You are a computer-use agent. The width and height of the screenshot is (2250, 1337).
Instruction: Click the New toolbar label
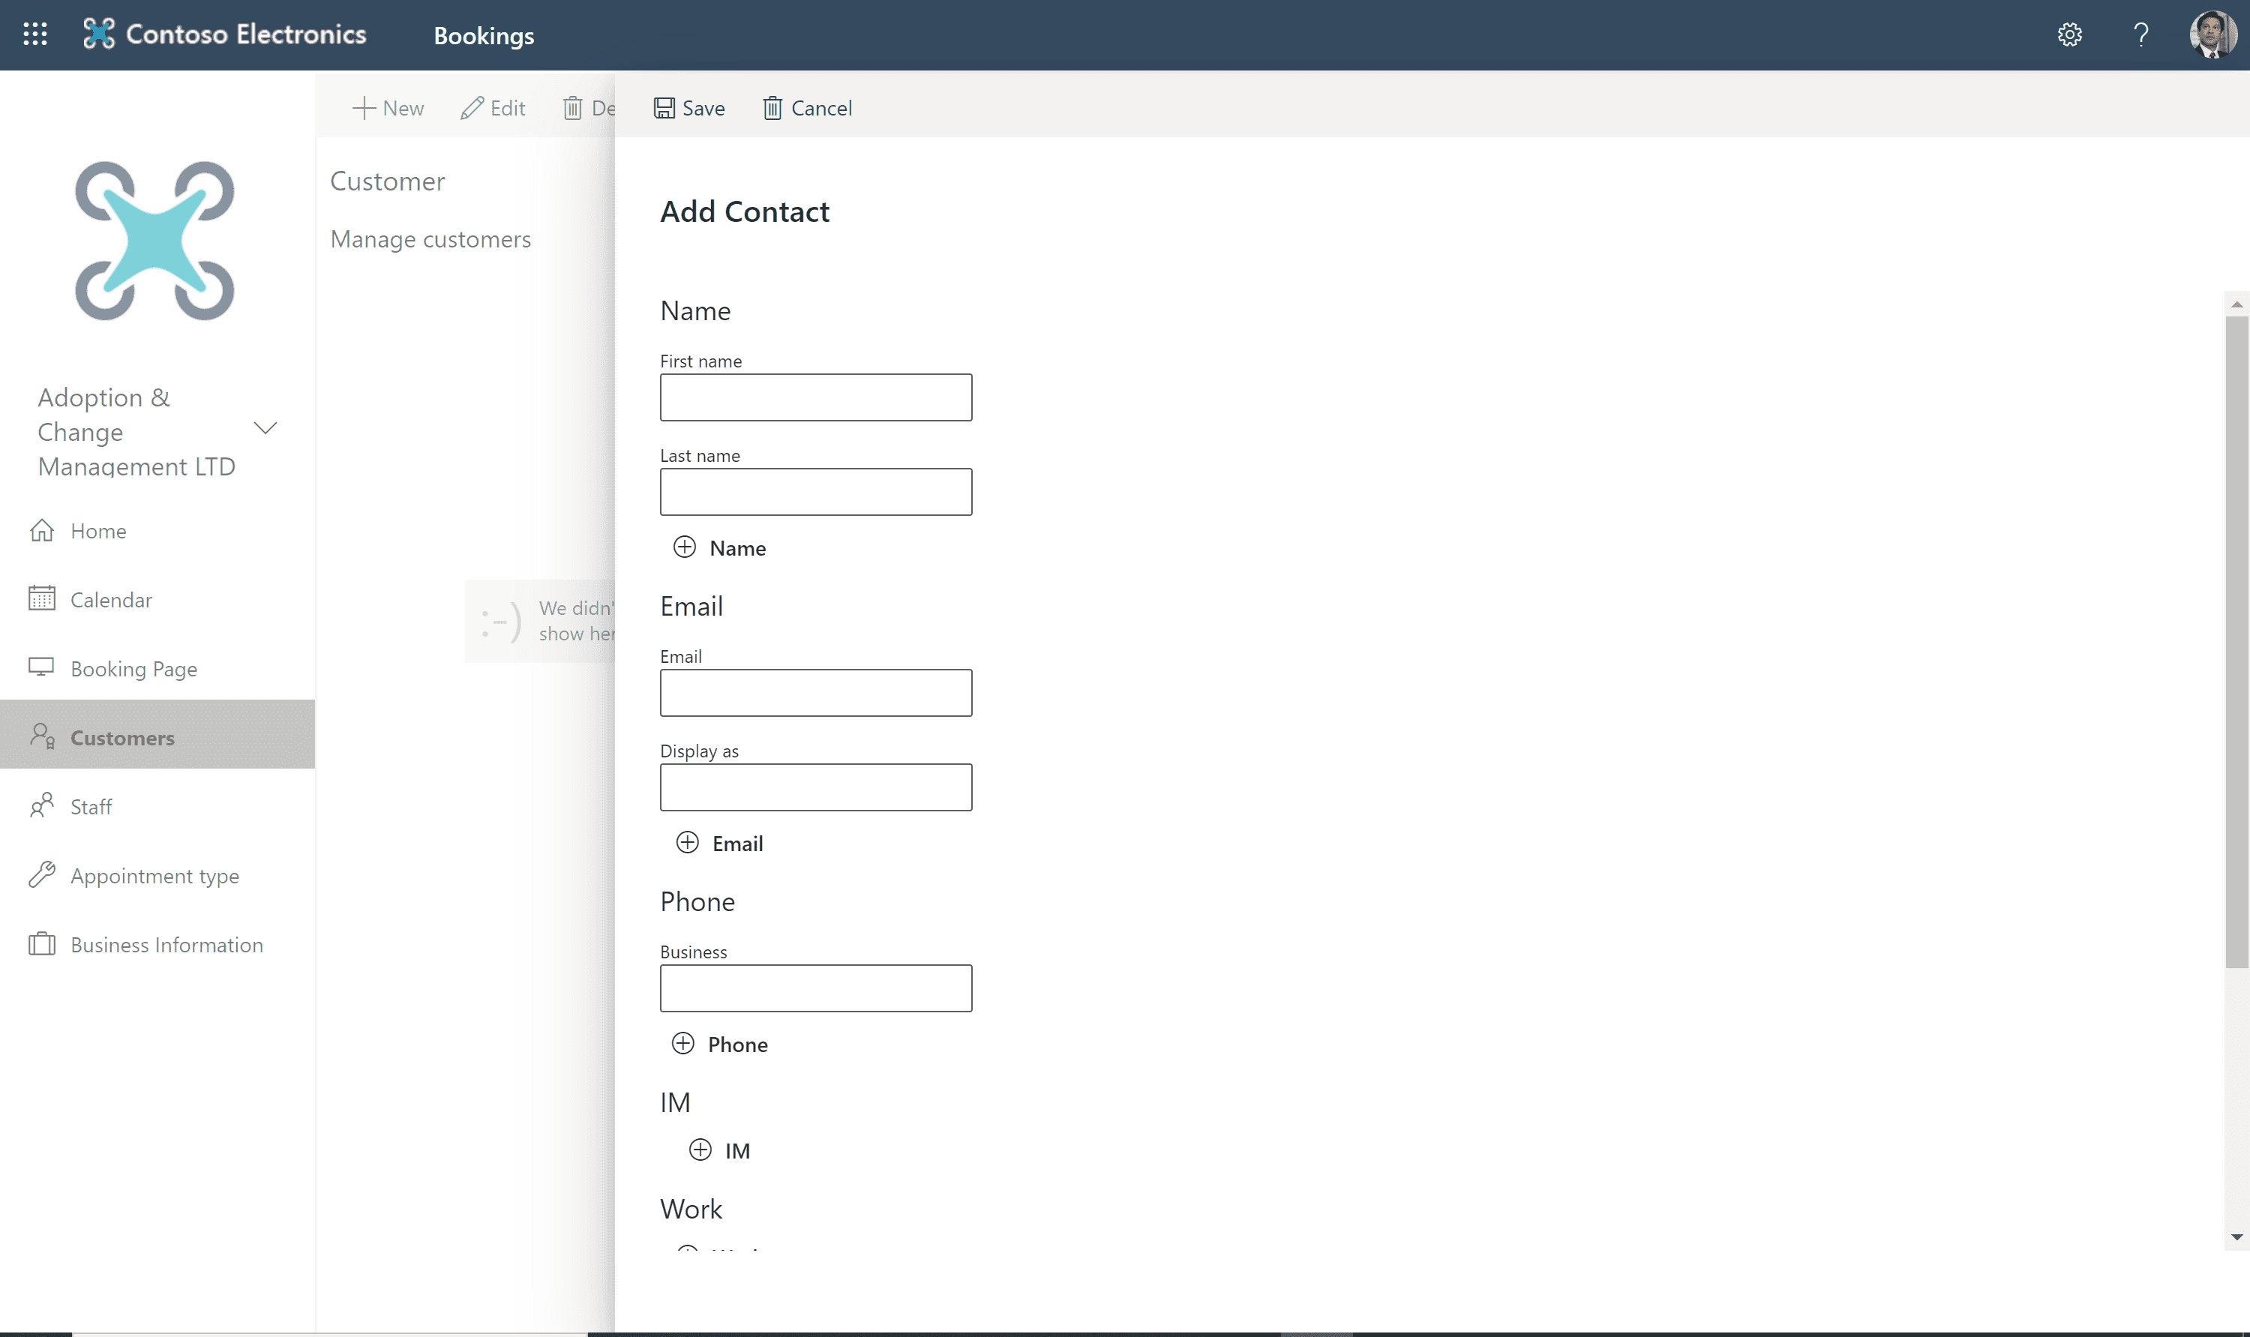tap(403, 108)
